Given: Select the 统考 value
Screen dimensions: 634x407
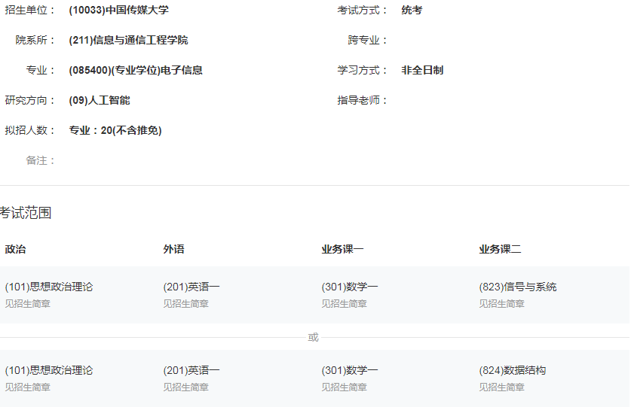Looking at the screenshot, I should tap(412, 10).
